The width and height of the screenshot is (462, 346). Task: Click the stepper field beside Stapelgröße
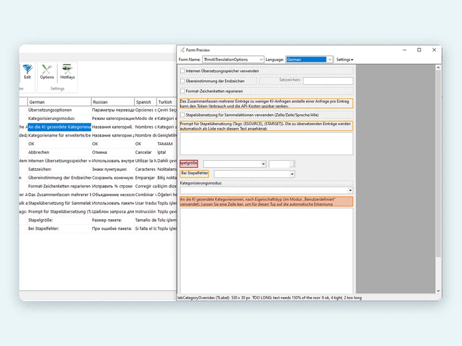(x=281, y=164)
